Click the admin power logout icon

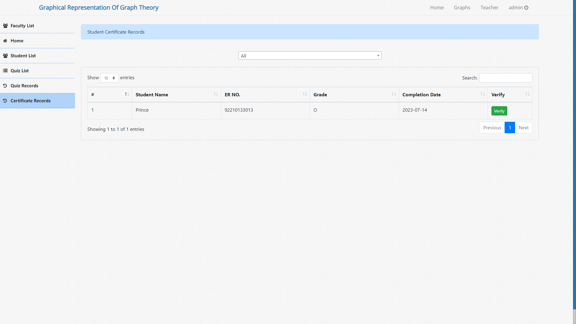526,7
